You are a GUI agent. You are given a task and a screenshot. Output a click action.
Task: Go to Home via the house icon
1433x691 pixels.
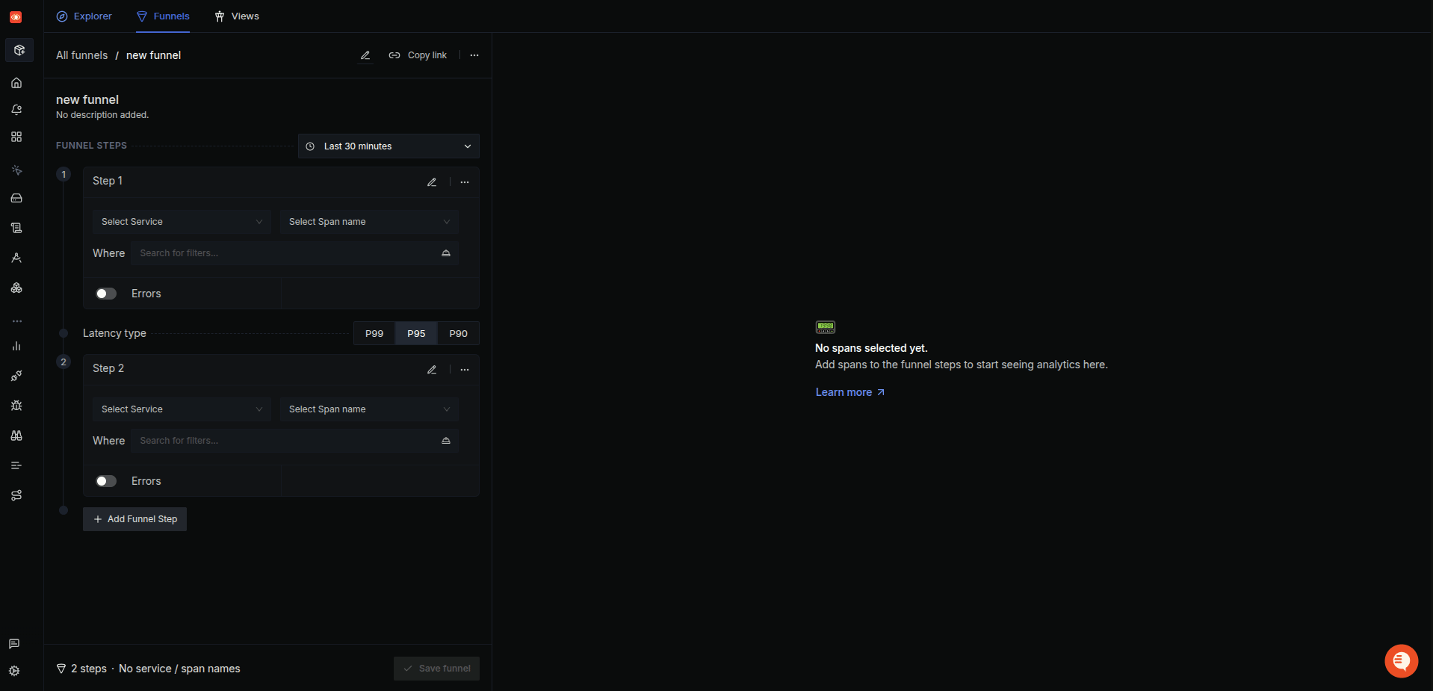[16, 83]
